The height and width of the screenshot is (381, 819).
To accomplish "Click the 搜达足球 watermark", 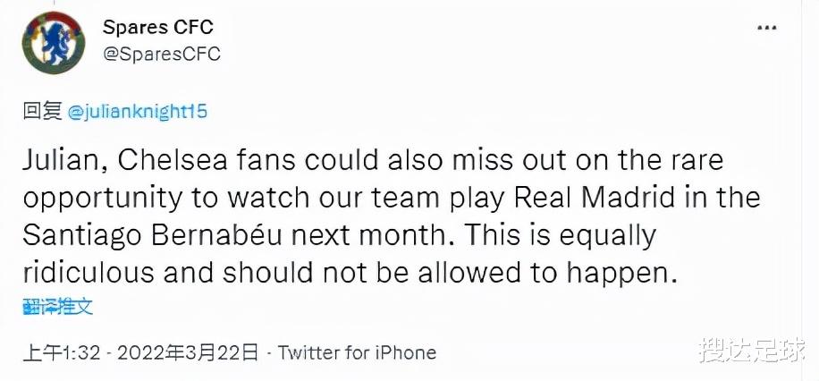I will point(752,351).
